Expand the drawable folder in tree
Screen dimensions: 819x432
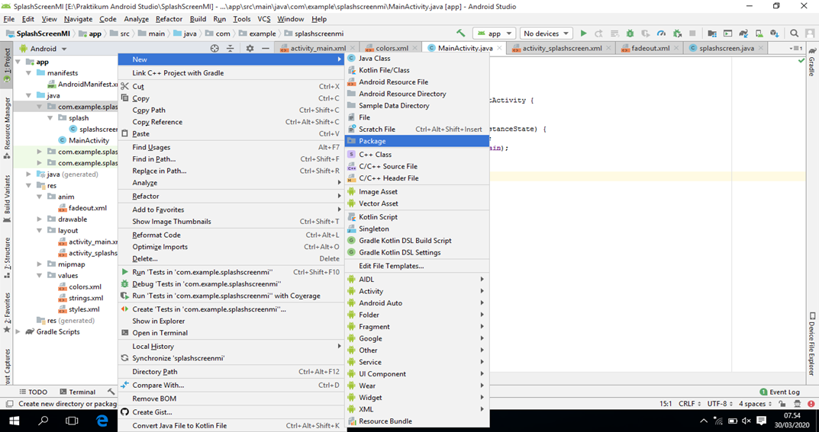coord(40,219)
